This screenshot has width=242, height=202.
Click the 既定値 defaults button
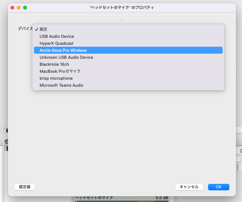point(25,187)
